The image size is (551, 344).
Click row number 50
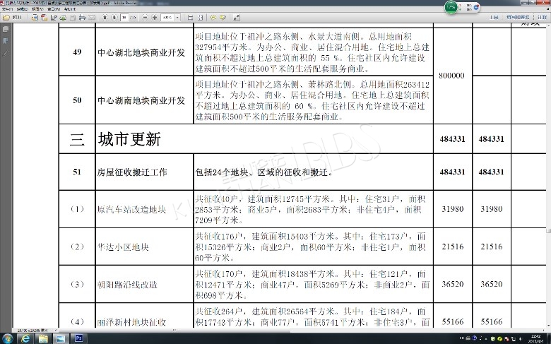click(x=77, y=100)
